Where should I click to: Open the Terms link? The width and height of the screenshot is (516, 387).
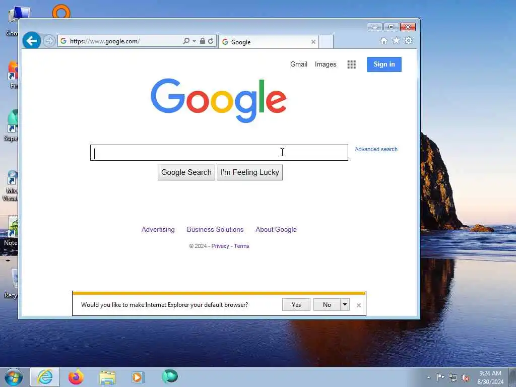point(241,246)
